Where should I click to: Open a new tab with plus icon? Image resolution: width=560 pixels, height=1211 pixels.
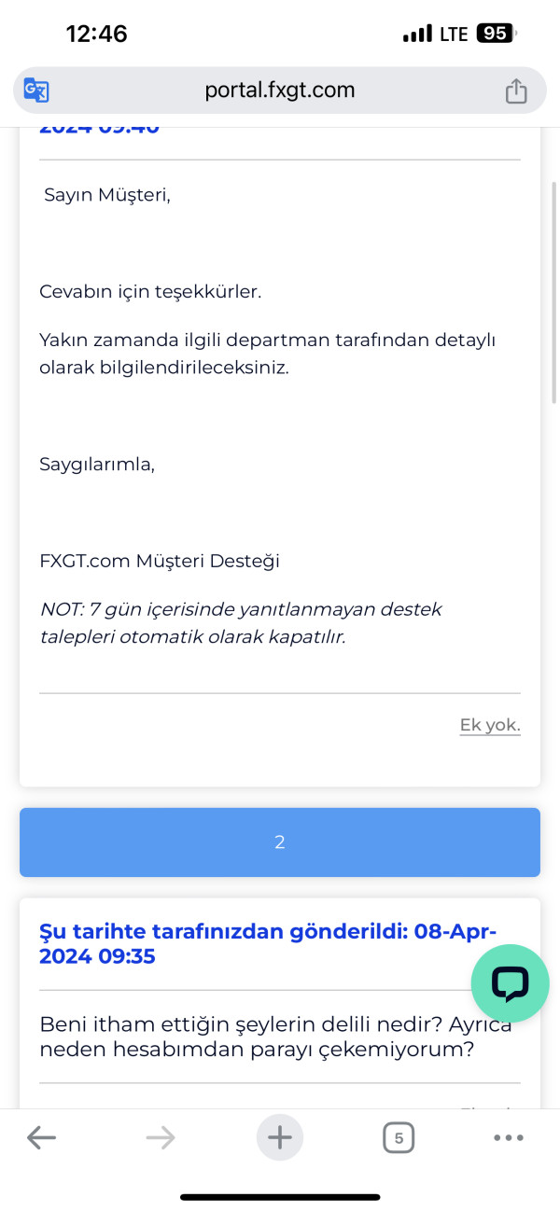[280, 1137]
